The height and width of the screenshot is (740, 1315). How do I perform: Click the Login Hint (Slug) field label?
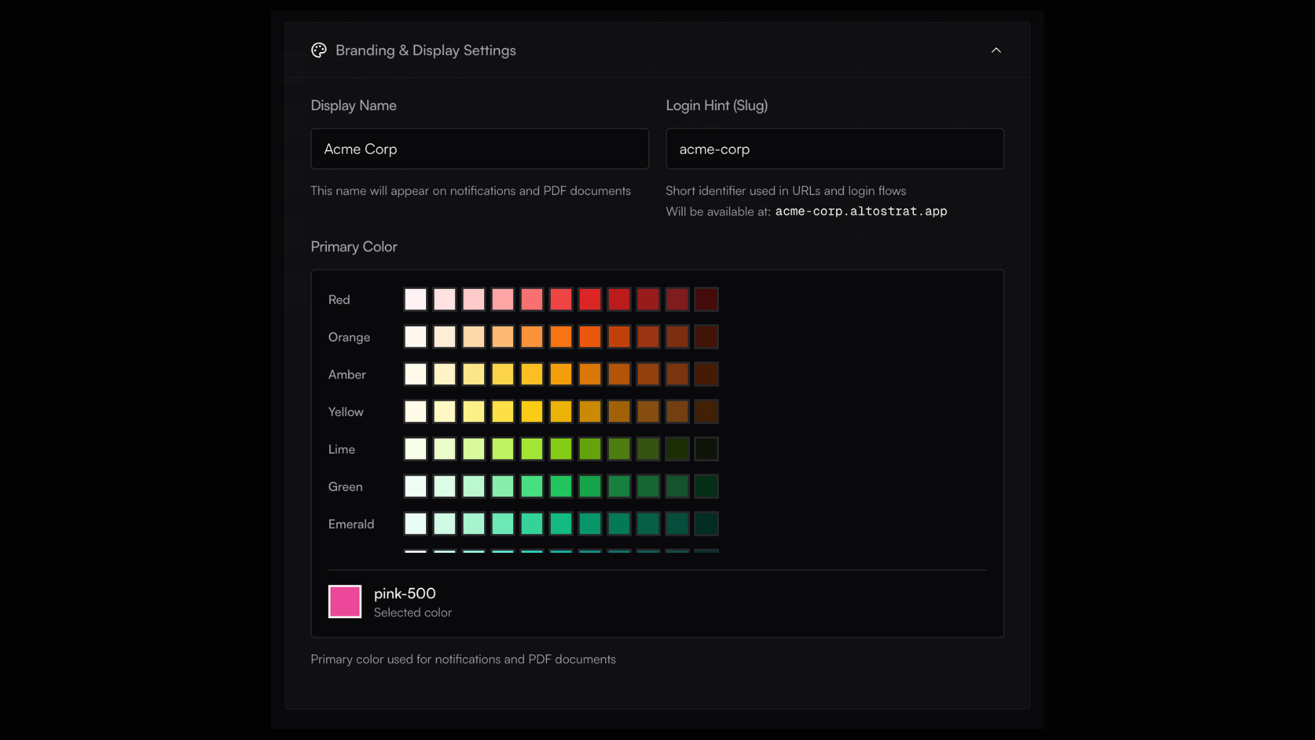tap(716, 106)
